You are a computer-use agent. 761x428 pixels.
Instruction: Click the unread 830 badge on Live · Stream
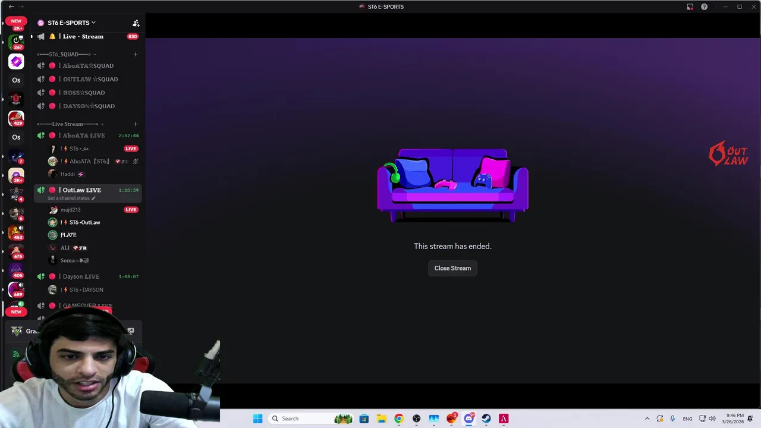(133, 36)
